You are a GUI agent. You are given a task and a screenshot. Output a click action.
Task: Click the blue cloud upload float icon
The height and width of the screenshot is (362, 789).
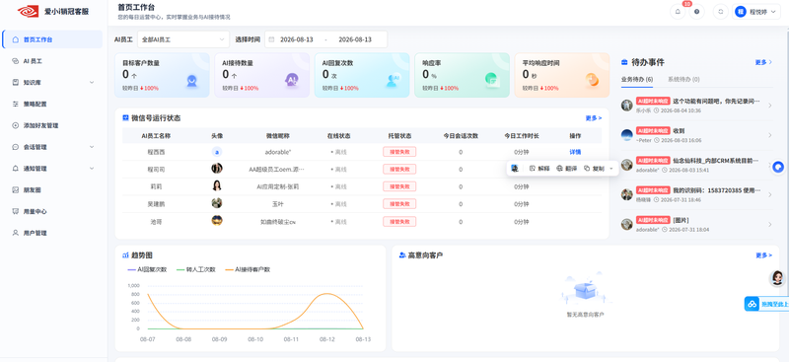click(752, 304)
